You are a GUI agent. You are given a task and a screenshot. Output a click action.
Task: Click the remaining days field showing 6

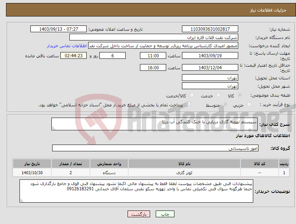coord(113,55)
